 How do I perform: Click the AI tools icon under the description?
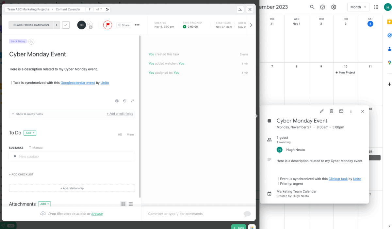click(x=117, y=101)
